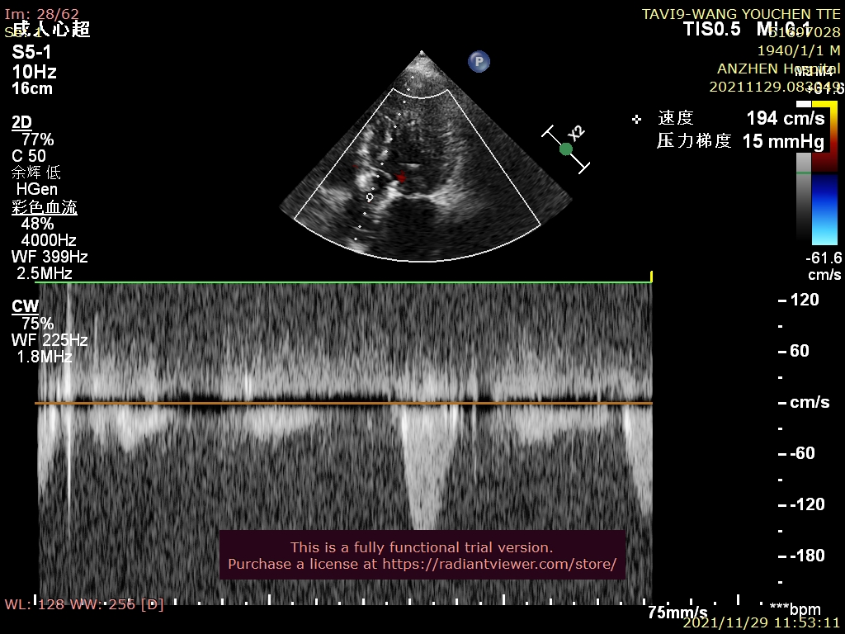Click the orange Doppler baseline
Image resolution: width=845 pixels, height=634 pixels.
tap(343, 404)
